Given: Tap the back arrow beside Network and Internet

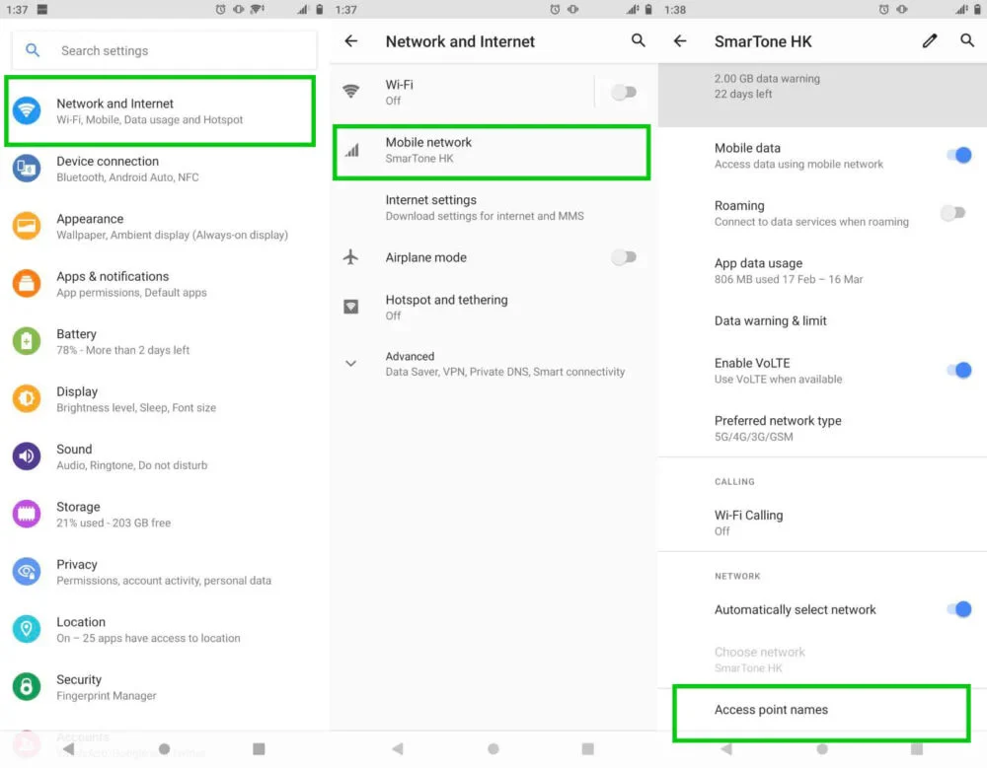Looking at the screenshot, I should click(351, 41).
